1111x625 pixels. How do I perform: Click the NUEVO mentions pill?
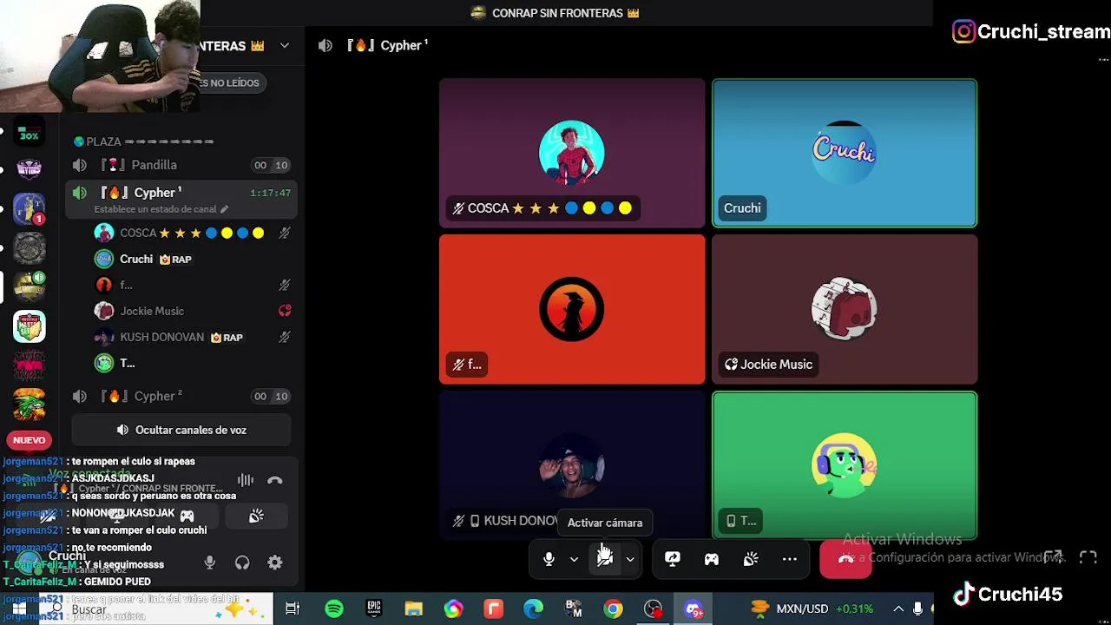coord(29,440)
